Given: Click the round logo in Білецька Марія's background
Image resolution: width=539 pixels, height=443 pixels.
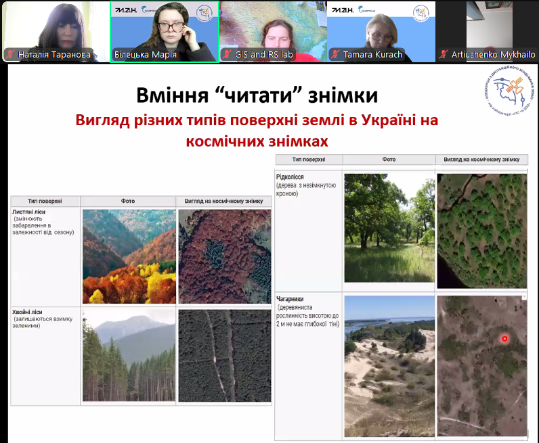Looking at the screenshot, I should click(204, 13).
